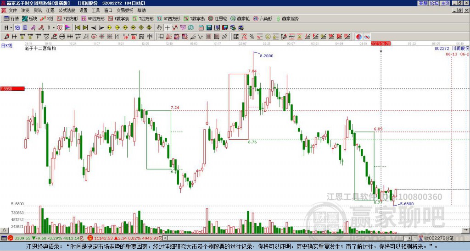Image resolution: width=470 pixels, height=251 pixels.
Task: Open the 帮助 menu
Action: 141,11
